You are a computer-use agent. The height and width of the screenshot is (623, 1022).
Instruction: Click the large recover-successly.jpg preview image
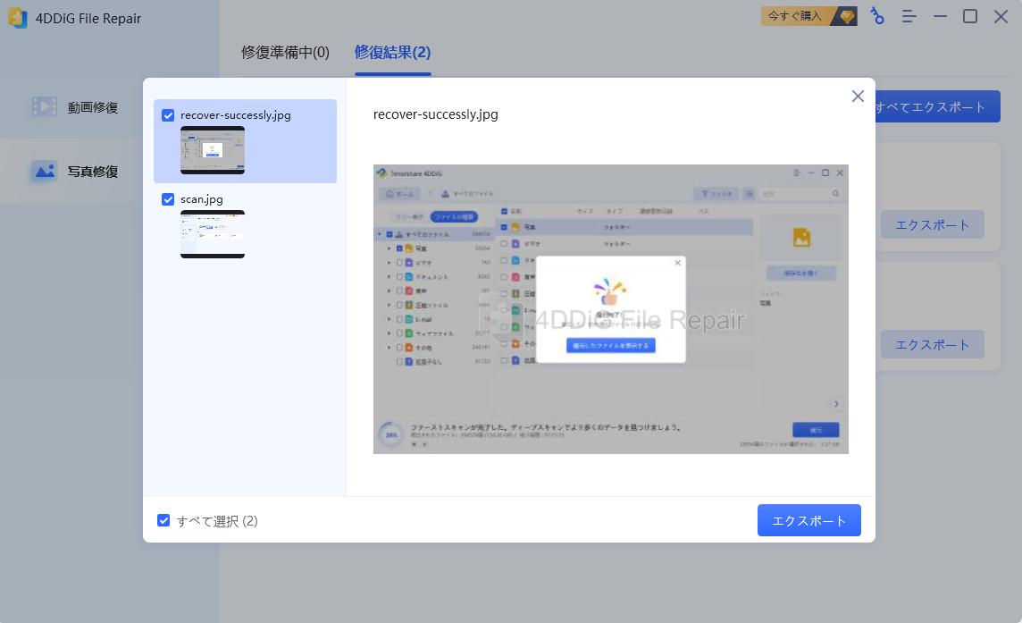tap(610, 308)
